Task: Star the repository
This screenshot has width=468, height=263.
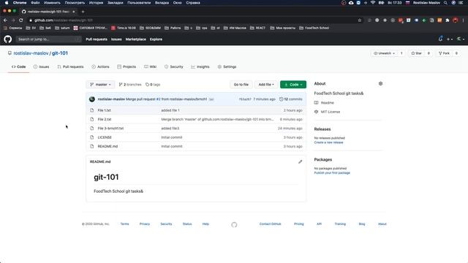Action: point(416,53)
